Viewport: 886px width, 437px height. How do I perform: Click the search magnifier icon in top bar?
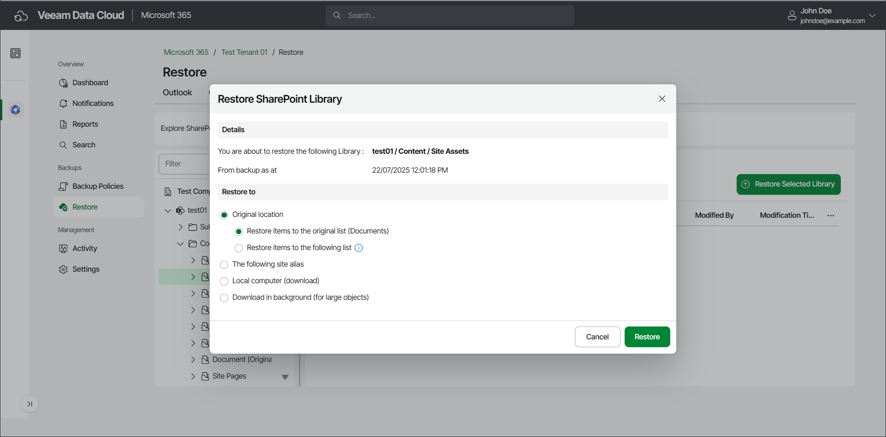pos(337,15)
